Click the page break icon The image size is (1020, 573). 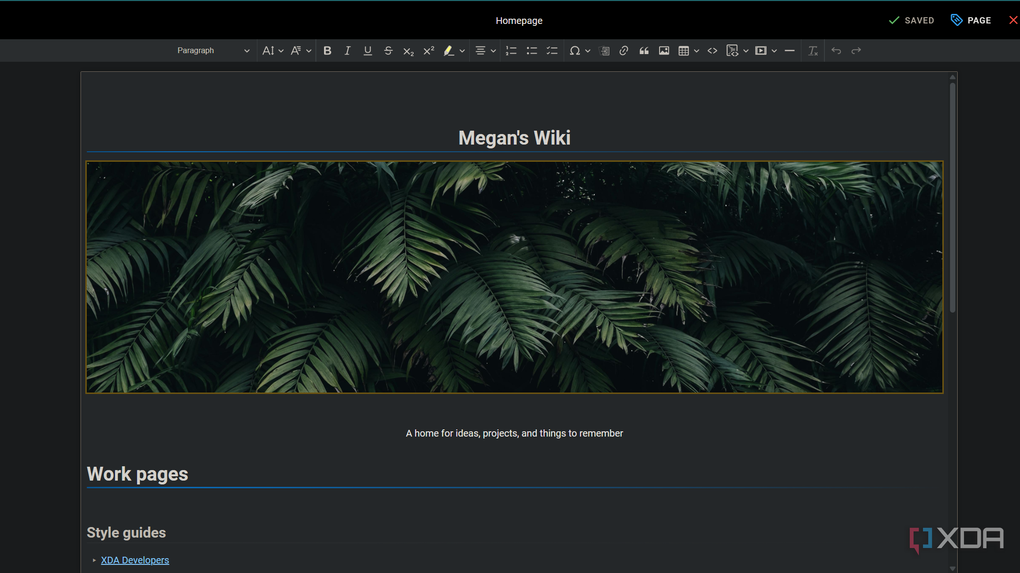click(604, 51)
